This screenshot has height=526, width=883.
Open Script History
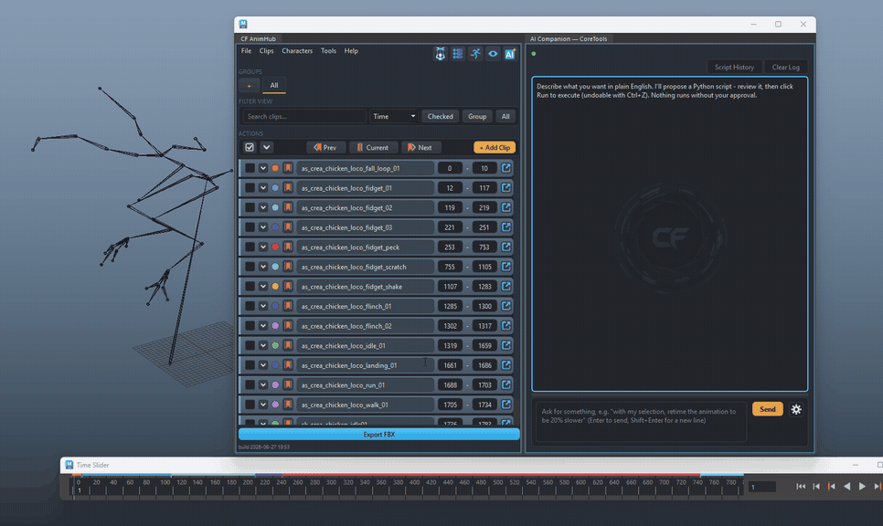pos(734,67)
